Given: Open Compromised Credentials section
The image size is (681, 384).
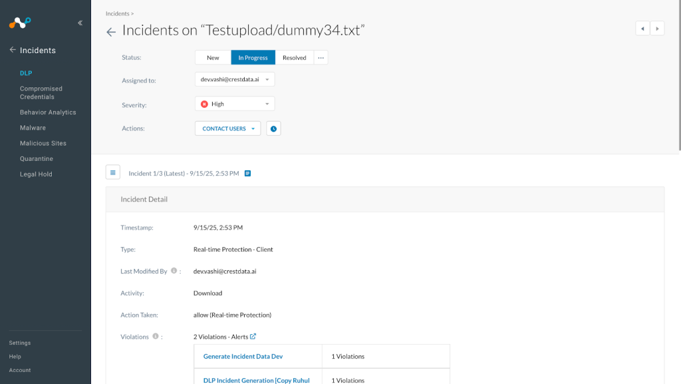Looking at the screenshot, I should point(41,93).
